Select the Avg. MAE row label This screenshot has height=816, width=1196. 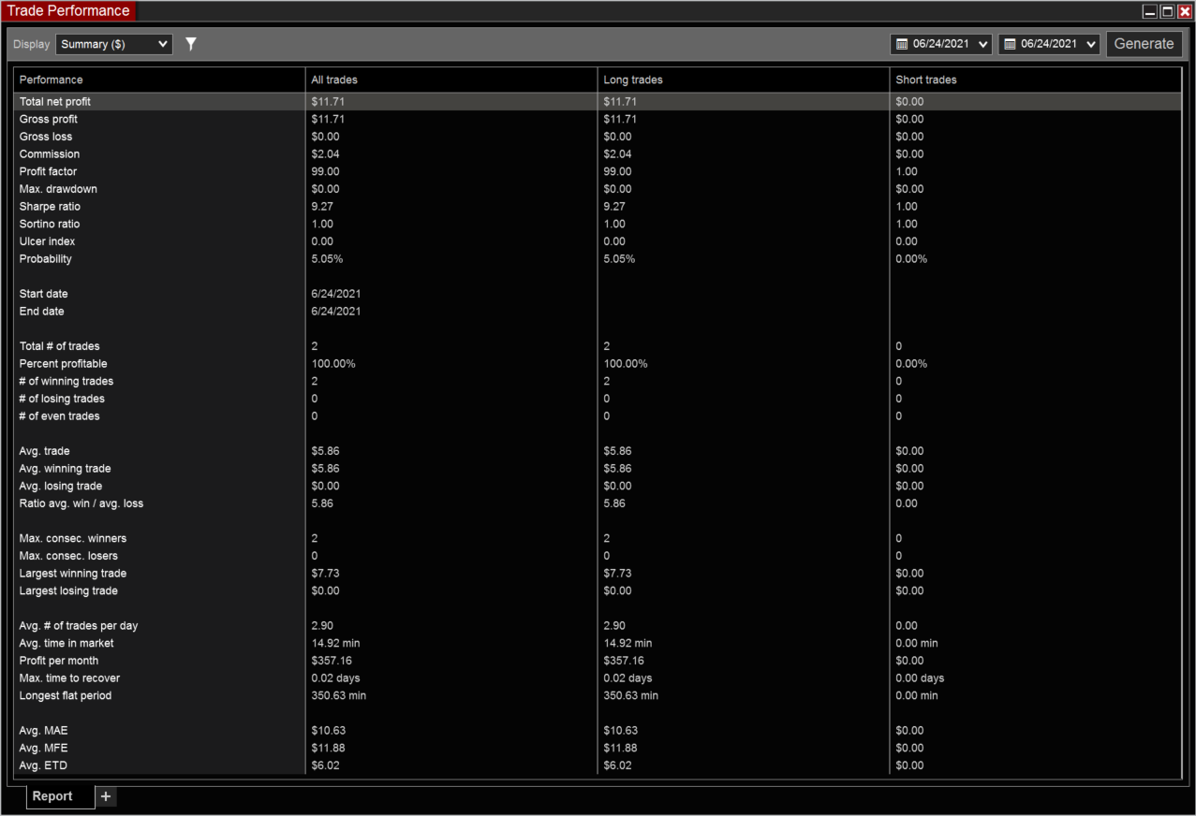[x=44, y=731]
